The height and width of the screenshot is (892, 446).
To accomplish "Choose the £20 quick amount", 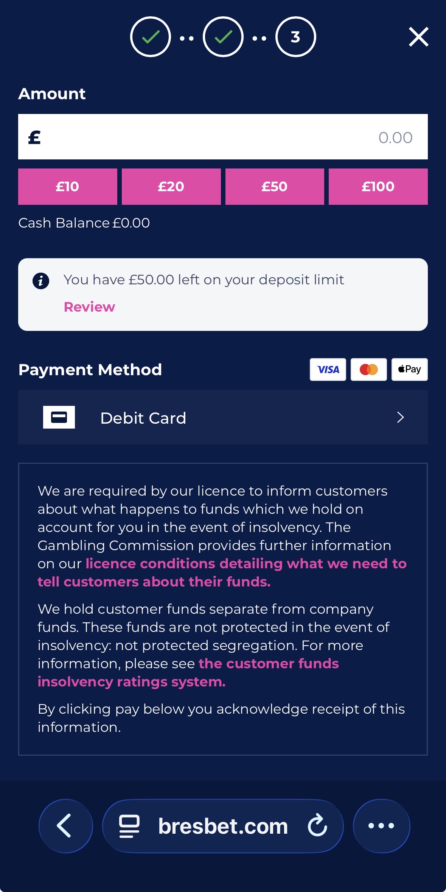I will [171, 187].
